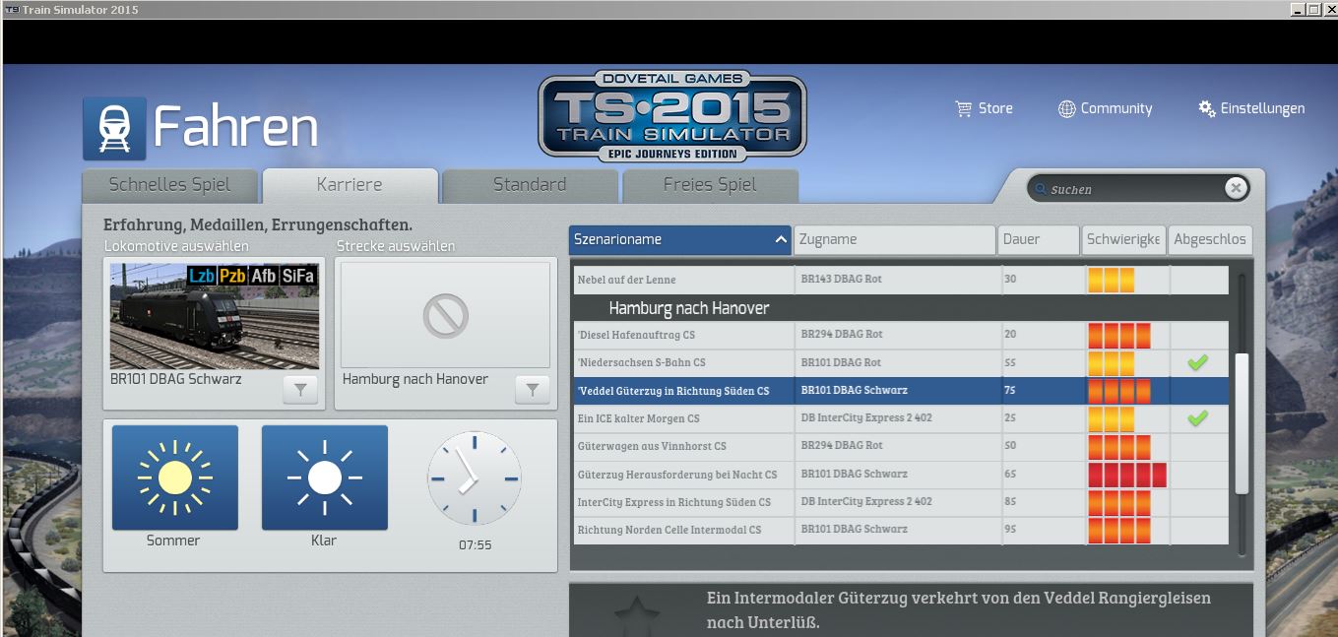Toggle the sort arrow in Szenarioname header
Screen dimensions: 1338x637
point(781,239)
